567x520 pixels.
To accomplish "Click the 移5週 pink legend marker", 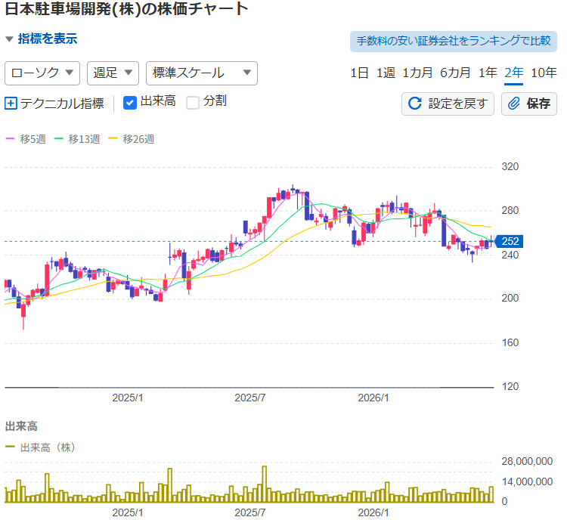I will click(10, 139).
